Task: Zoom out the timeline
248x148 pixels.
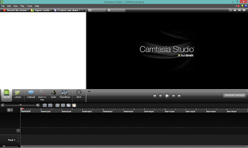Action: (x=3, y=105)
